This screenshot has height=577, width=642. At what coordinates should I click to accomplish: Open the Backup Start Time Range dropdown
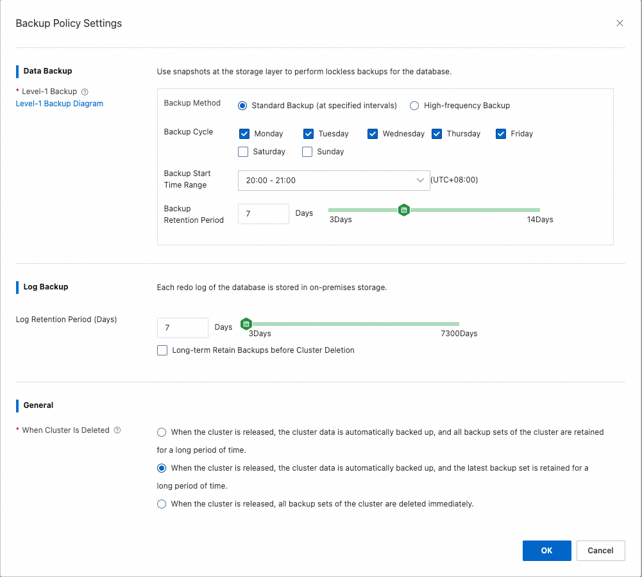point(334,181)
